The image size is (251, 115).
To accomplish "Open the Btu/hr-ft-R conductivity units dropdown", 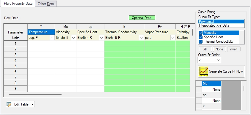I will coord(141,38).
